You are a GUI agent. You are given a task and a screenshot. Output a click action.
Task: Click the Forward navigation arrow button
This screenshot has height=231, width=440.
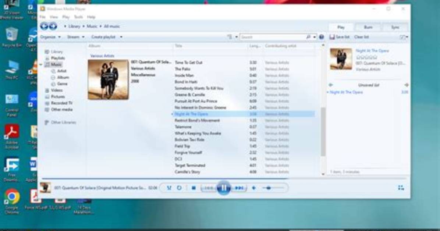coord(53,26)
